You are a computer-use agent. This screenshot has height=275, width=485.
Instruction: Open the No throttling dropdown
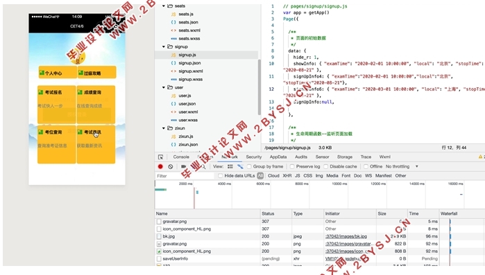[402, 166]
